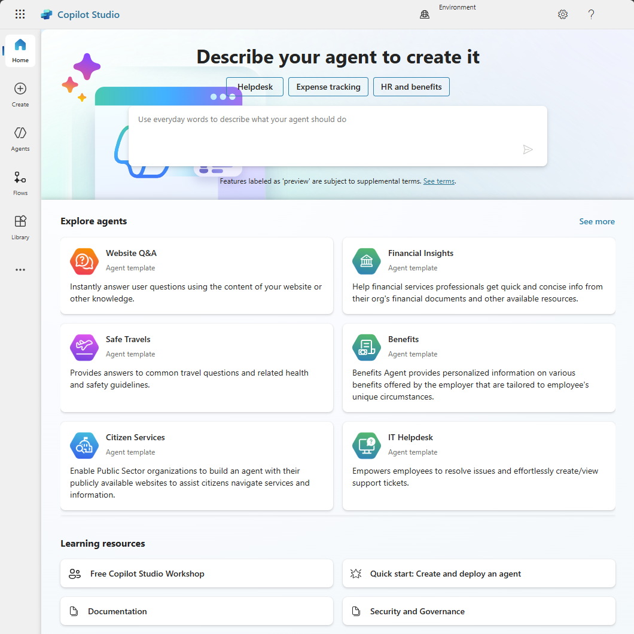Open the Settings gear icon
The image size is (634, 634).
click(x=562, y=14)
